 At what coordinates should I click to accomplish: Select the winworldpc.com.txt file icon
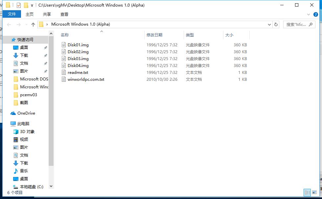pyautogui.click(x=64, y=79)
